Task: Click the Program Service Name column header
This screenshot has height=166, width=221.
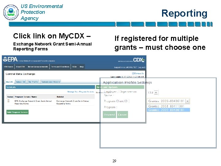Action: coord(26,97)
